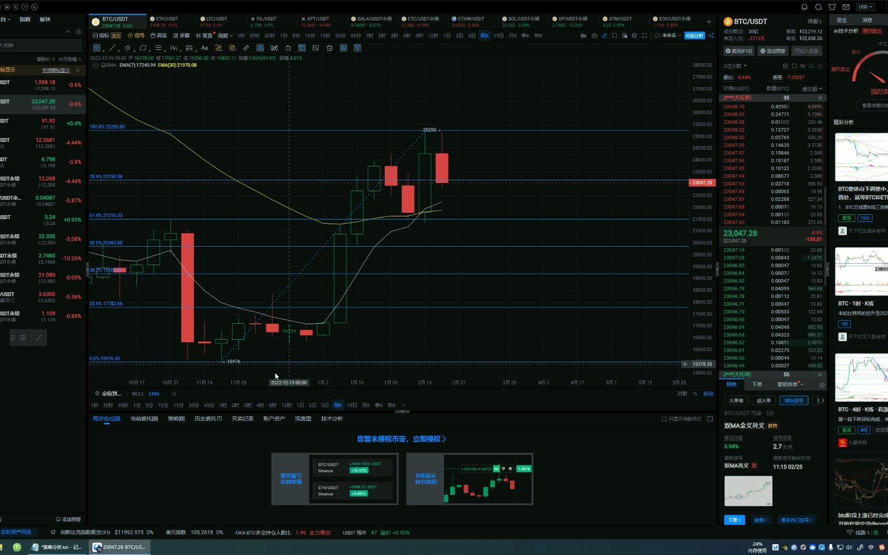This screenshot has width=888, height=555.
Task: Open the 委托额 column dropdown
Action: click(x=812, y=89)
